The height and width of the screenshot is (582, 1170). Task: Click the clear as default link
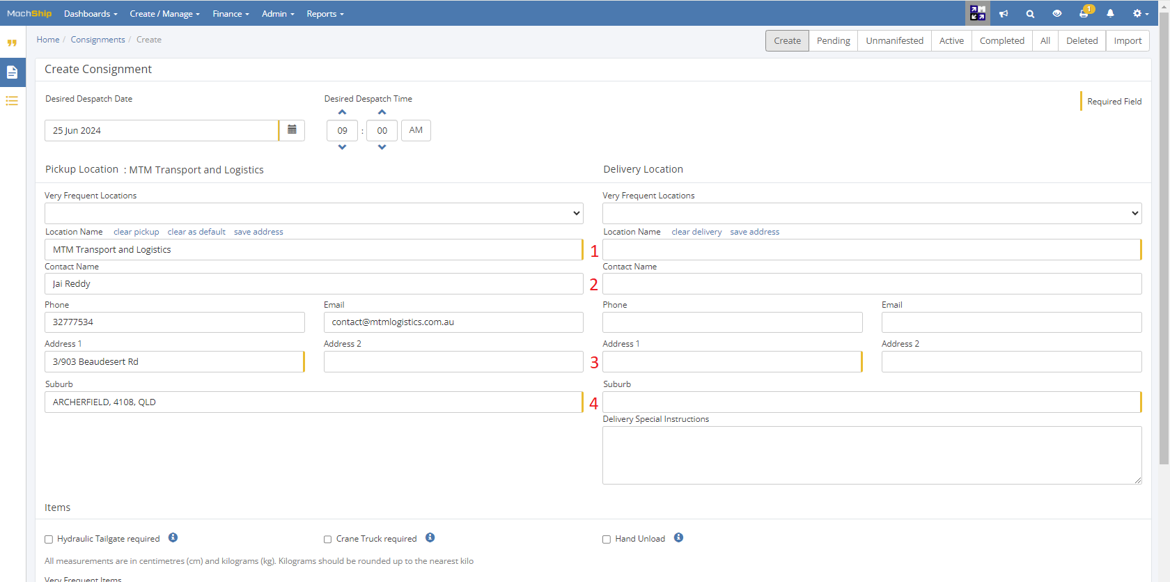click(196, 232)
